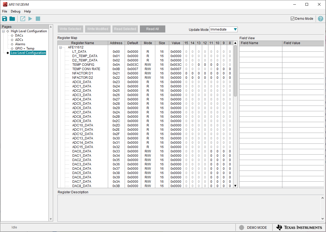Click the Demo Mode status indicator circle
Image resolution: width=326 pixels, height=232 pixels.
(241, 228)
